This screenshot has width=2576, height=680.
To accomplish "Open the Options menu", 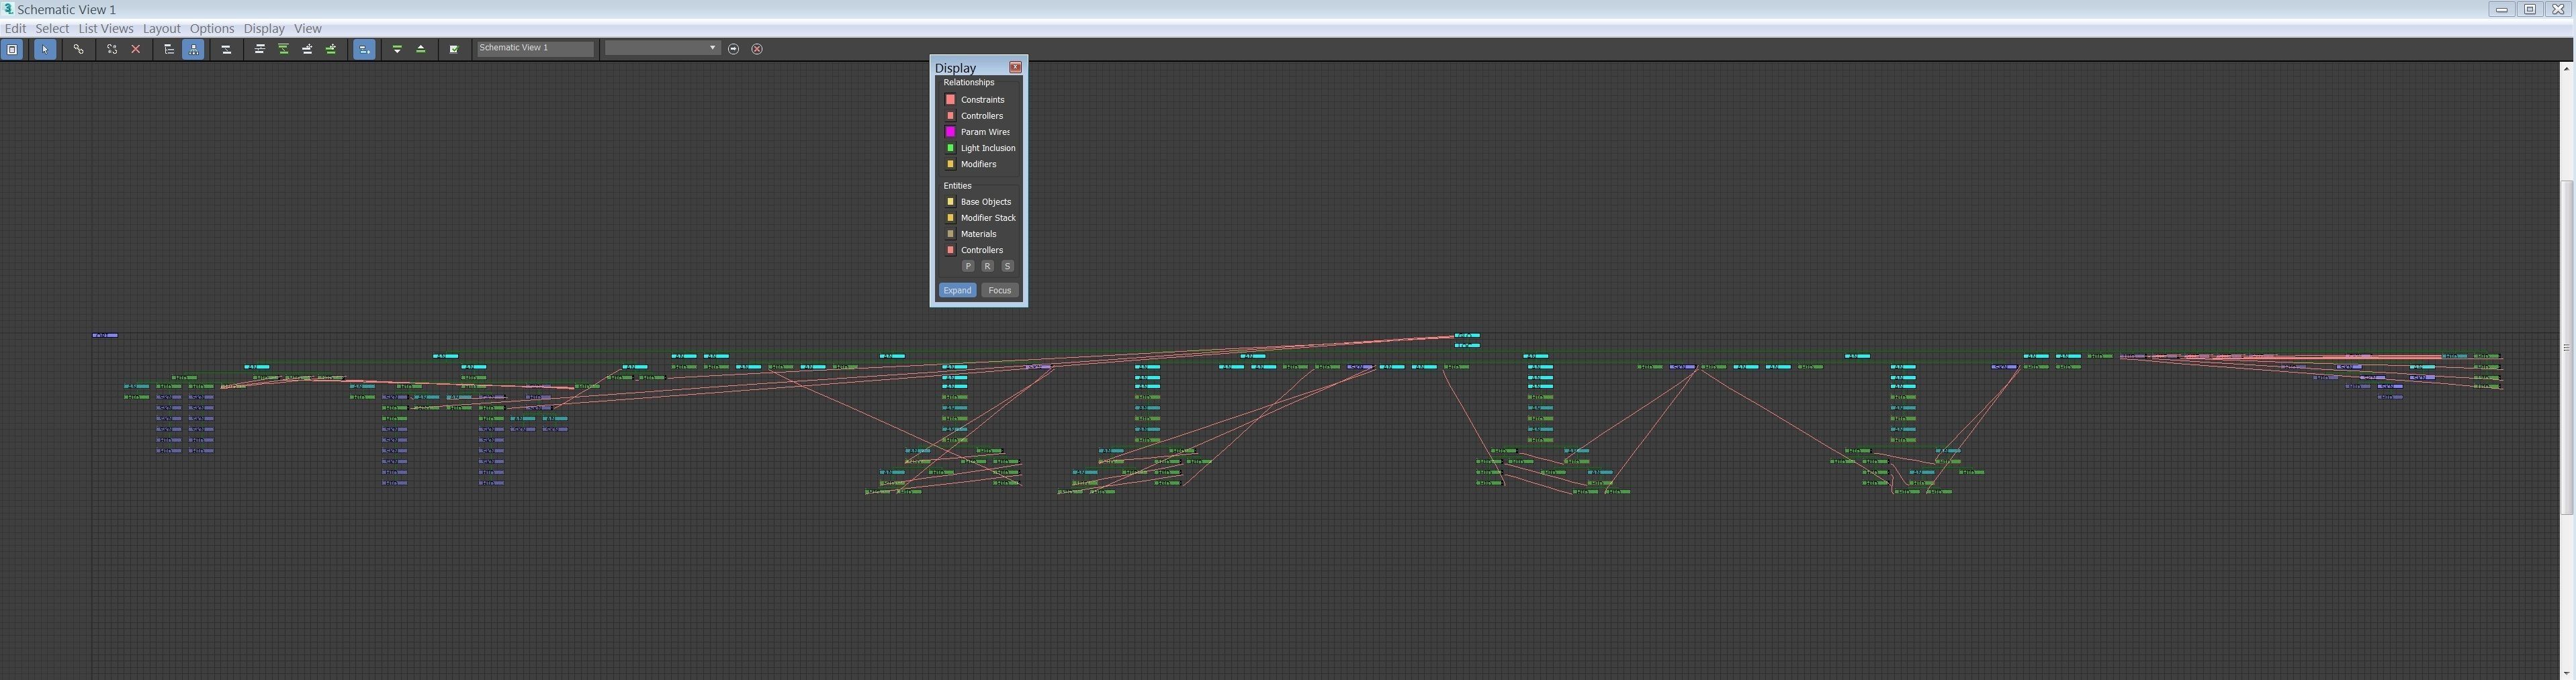I will tap(212, 28).
